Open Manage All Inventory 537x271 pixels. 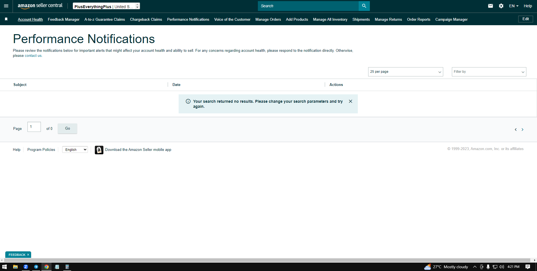pos(330,19)
